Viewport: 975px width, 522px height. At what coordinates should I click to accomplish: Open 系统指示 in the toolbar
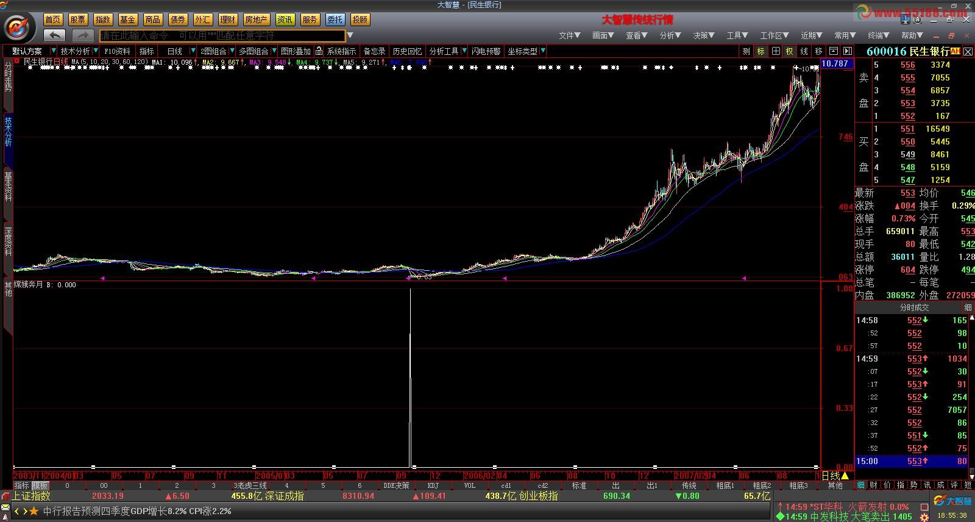[x=342, y=51]
